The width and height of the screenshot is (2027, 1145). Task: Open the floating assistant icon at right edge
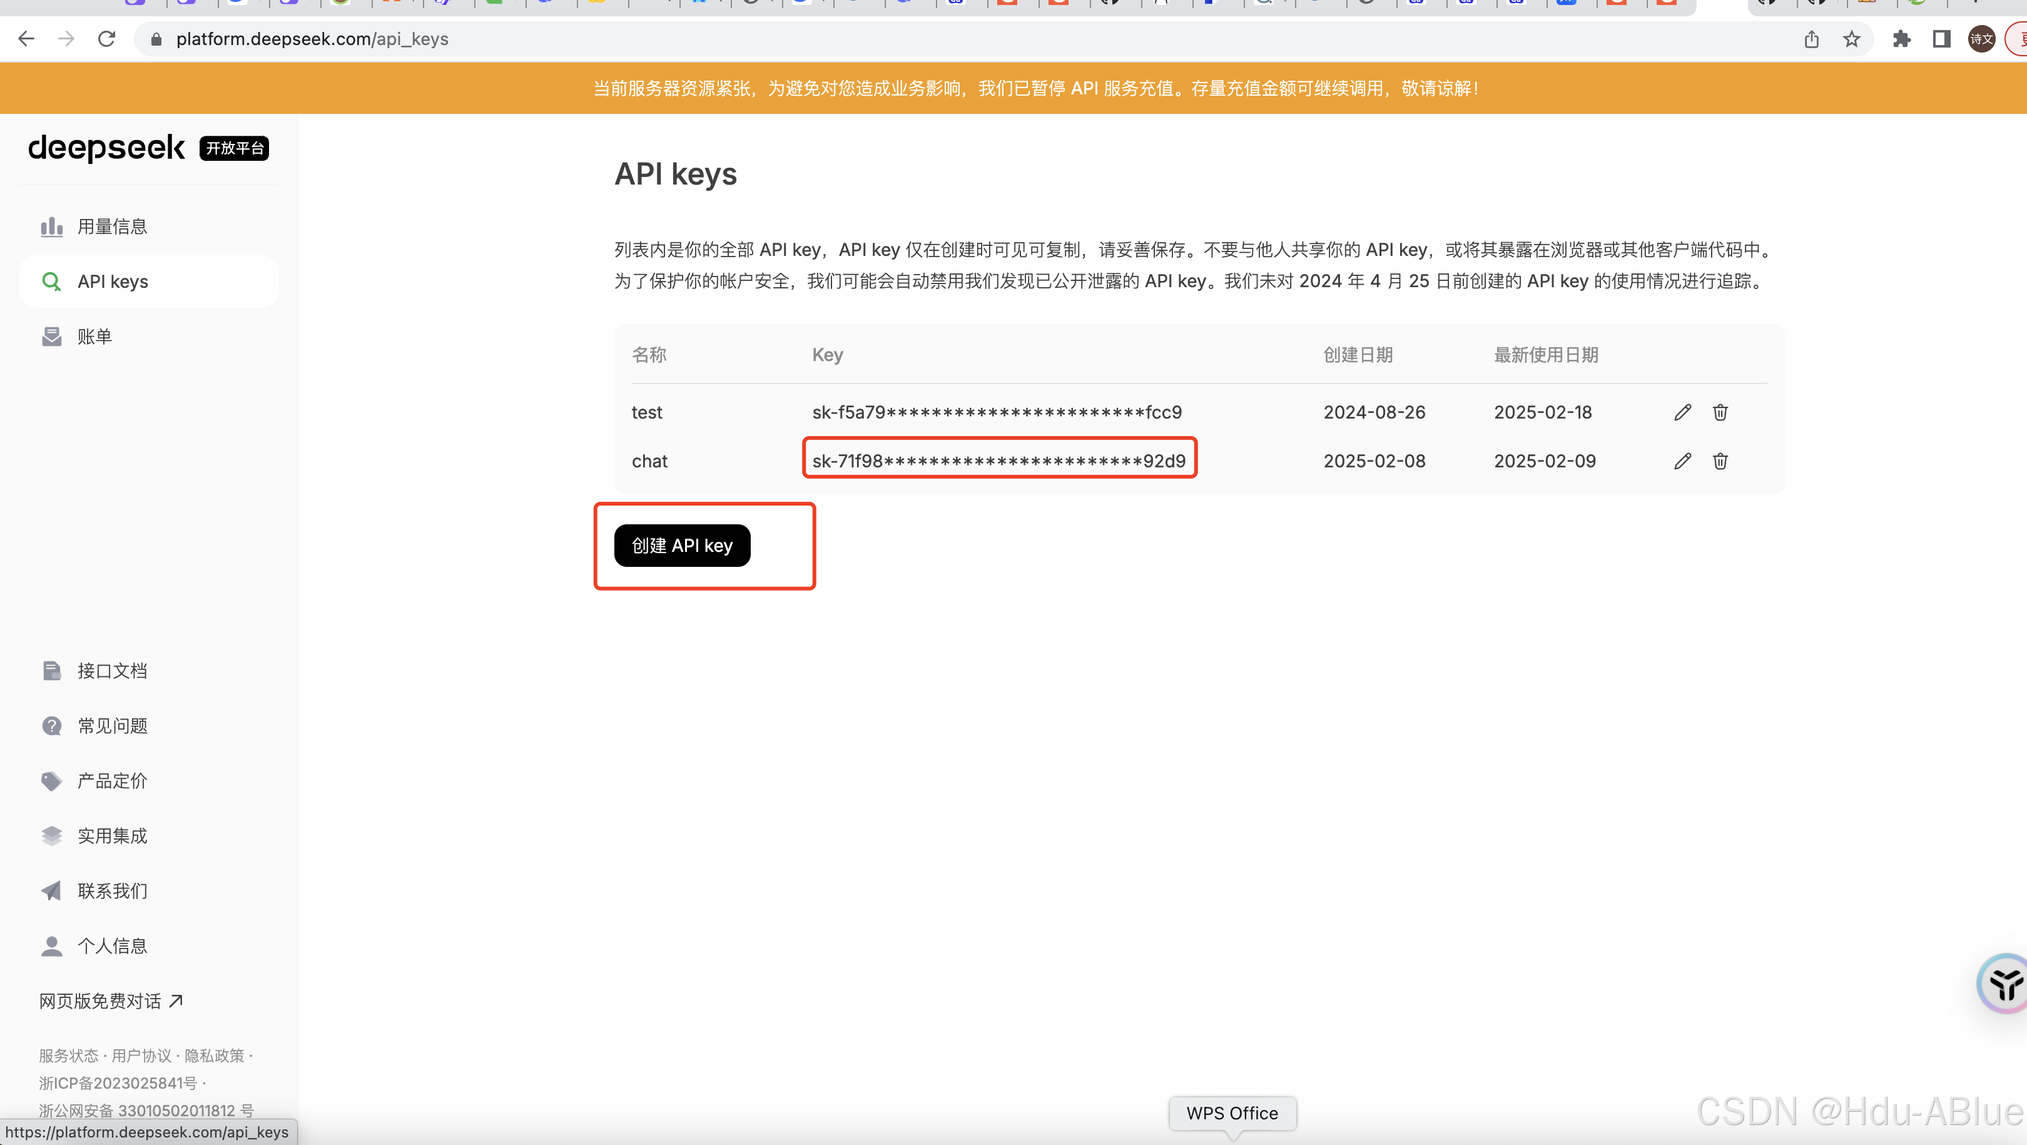(2005, 984)
